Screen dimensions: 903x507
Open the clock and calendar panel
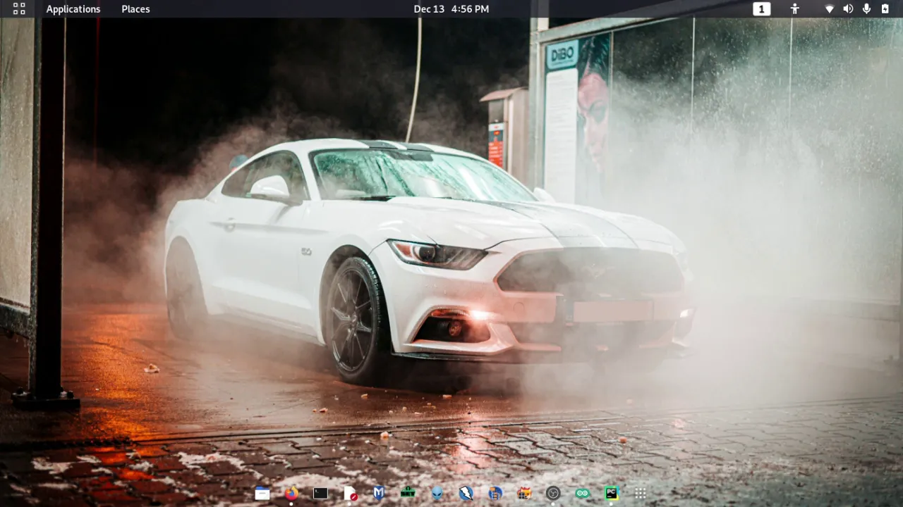(451, 9)
